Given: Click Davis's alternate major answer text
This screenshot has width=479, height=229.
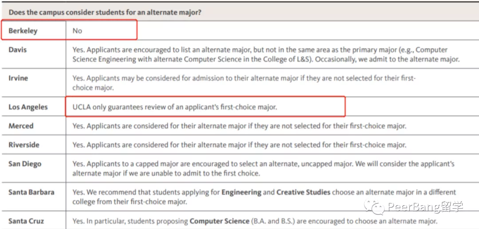Looking at the screenshot, I should pos(260,54).
